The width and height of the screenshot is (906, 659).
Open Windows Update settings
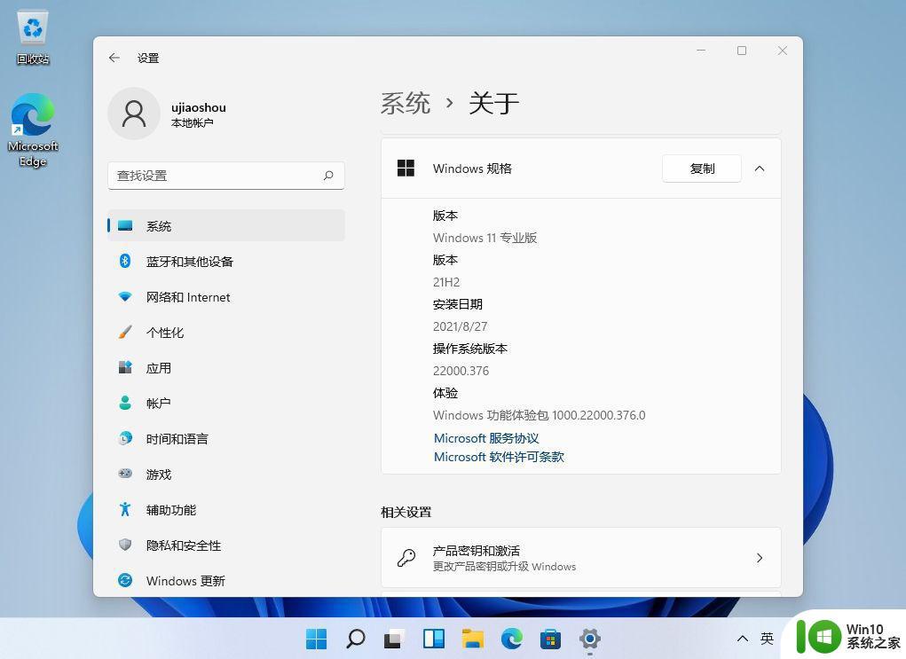pyautogui.click(x=185, y=581)
